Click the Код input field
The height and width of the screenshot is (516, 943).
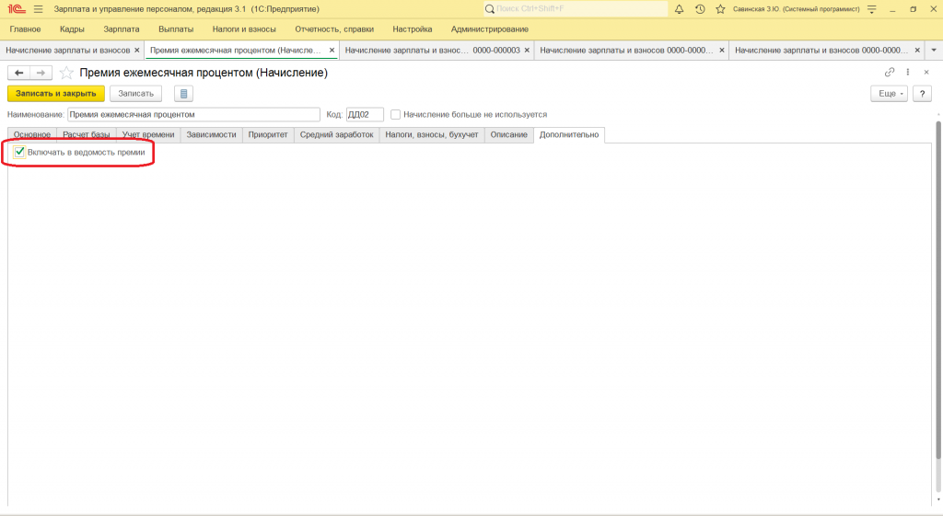(x=365, y=114)
